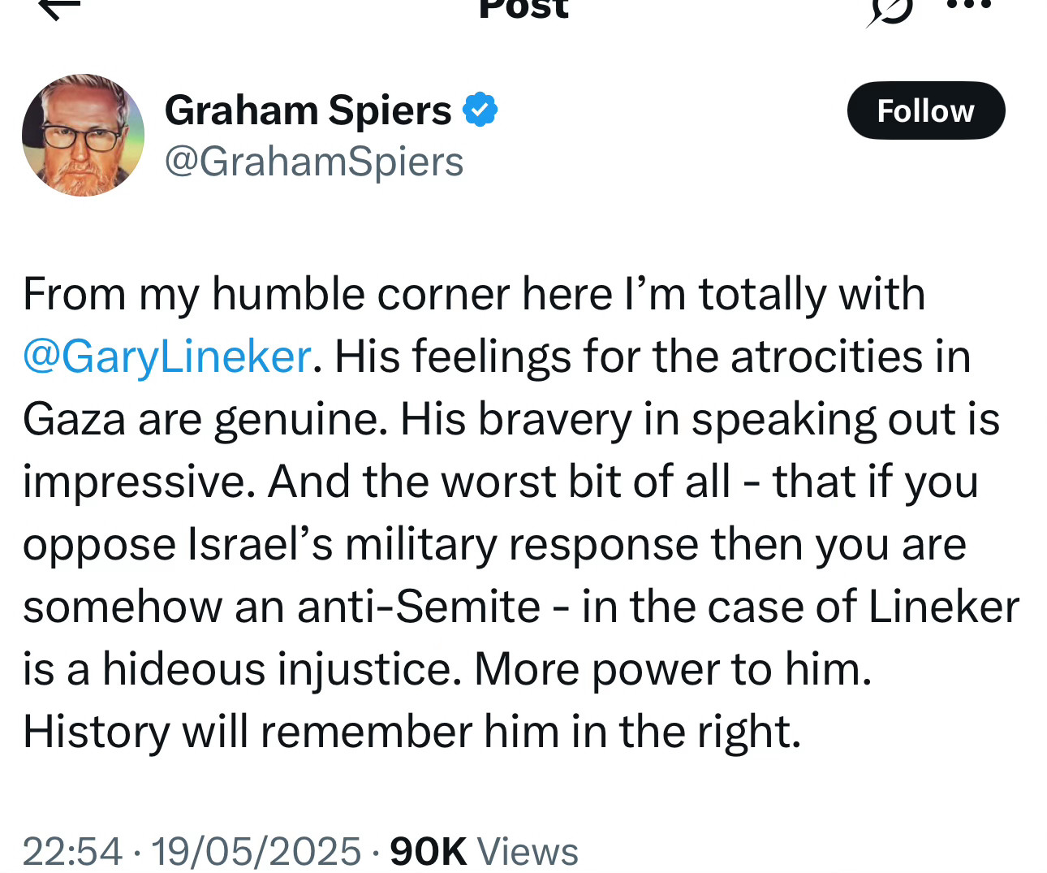This screenshot has width=1047, height=873.
Task: Click the sentence 'More power to him.'
Action: pos(673,671)
